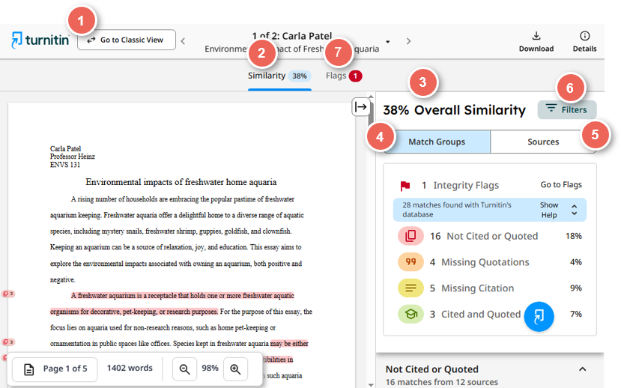Screen dimensions: 621x388
Task: Click the 18% Not Cited percentage
Action: (x=574, y=237)
